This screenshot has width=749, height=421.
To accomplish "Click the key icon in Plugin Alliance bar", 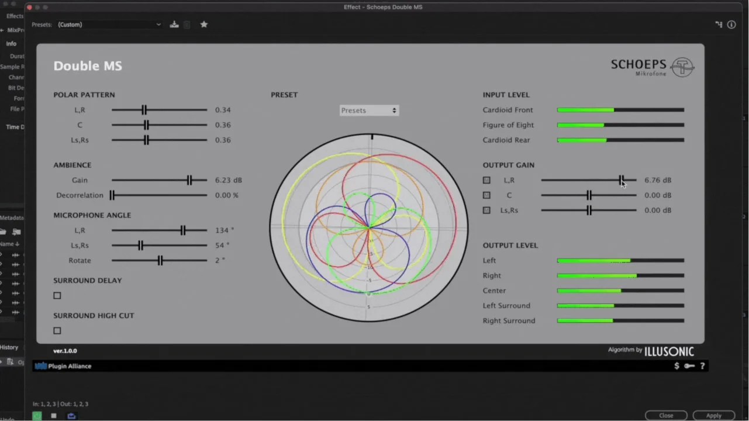I will pos(689,365).
